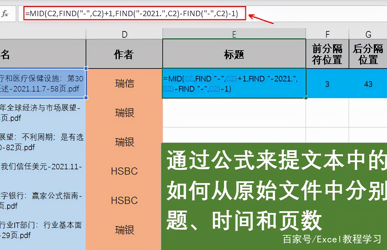The width and height of the screenshot is (387, 250).
Task: Select the 瑞银 cell above first HSBC
Action: (124, 142)
